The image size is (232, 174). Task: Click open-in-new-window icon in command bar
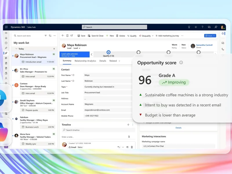click(x=72, y=35)
